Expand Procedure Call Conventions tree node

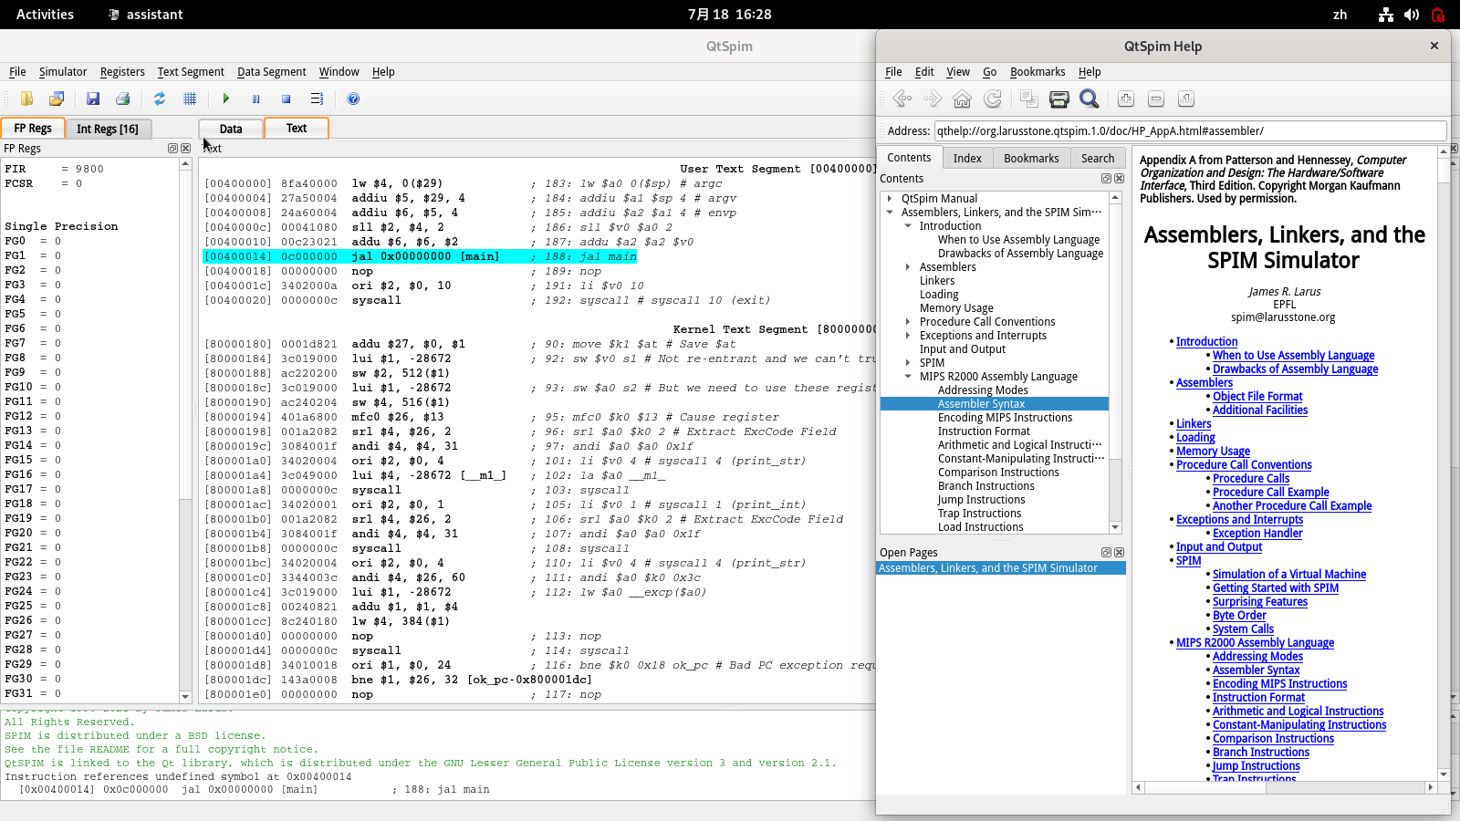tap(908, 321)
